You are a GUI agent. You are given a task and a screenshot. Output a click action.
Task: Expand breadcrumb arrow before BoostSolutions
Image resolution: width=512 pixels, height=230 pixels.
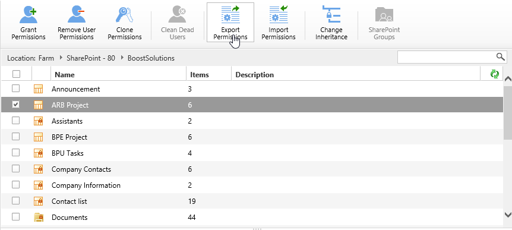click(122, 58)
